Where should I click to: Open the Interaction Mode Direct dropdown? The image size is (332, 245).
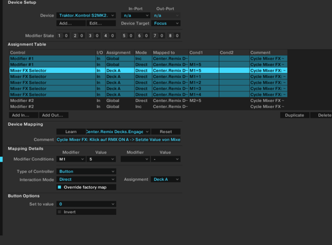pos(86,179)
